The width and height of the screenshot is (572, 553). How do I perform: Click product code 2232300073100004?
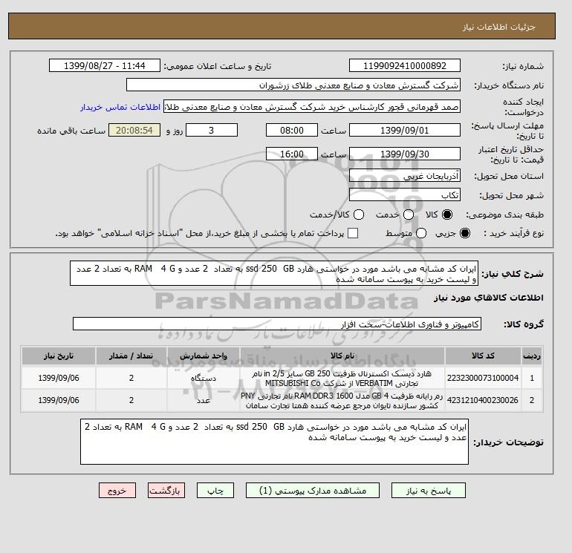pyautogui.click(x=483, y=378)
